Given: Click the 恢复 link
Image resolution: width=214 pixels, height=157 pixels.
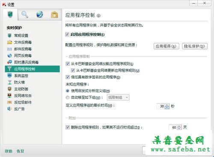Looking at the screenshot, I should (21, 151).
